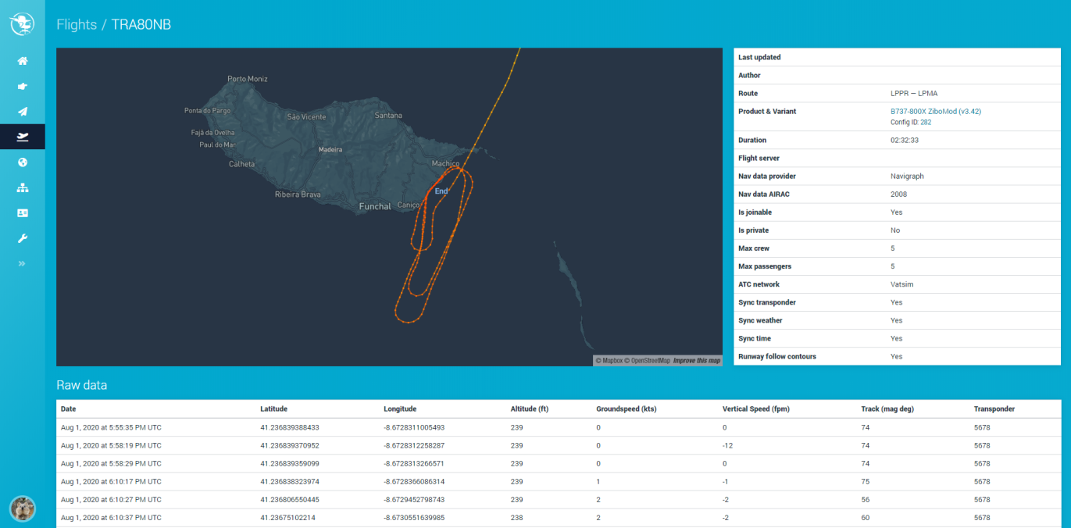This screenshot has height=528, width=1071.
Task: Open the ID card sidebar icon
Action: tap(23, 212)
